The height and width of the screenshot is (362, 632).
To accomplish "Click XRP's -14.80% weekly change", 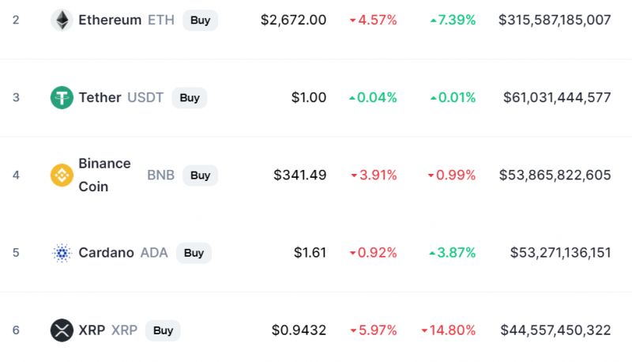I will point(448,330).
